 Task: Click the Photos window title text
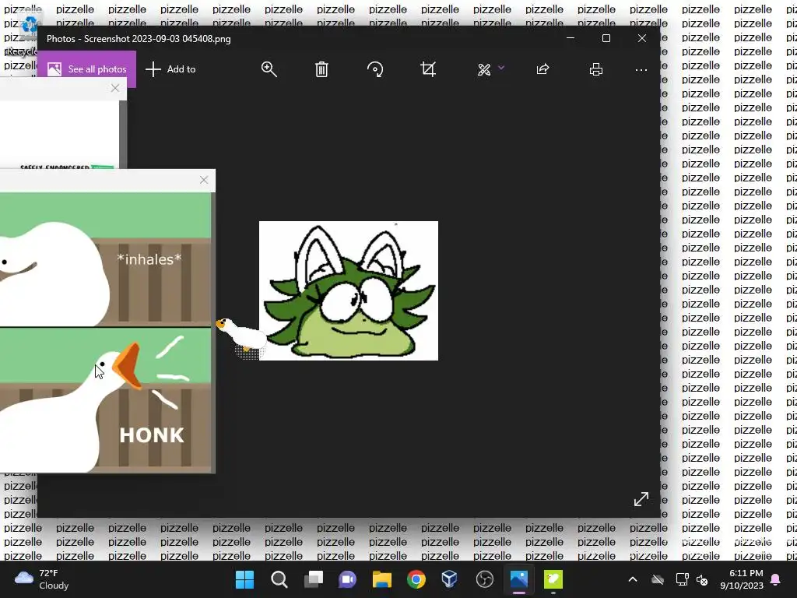click(139, 39)
